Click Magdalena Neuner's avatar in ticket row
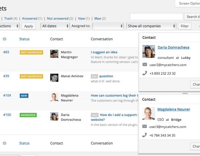The image size is (200, 156). (x=54, y=97)
